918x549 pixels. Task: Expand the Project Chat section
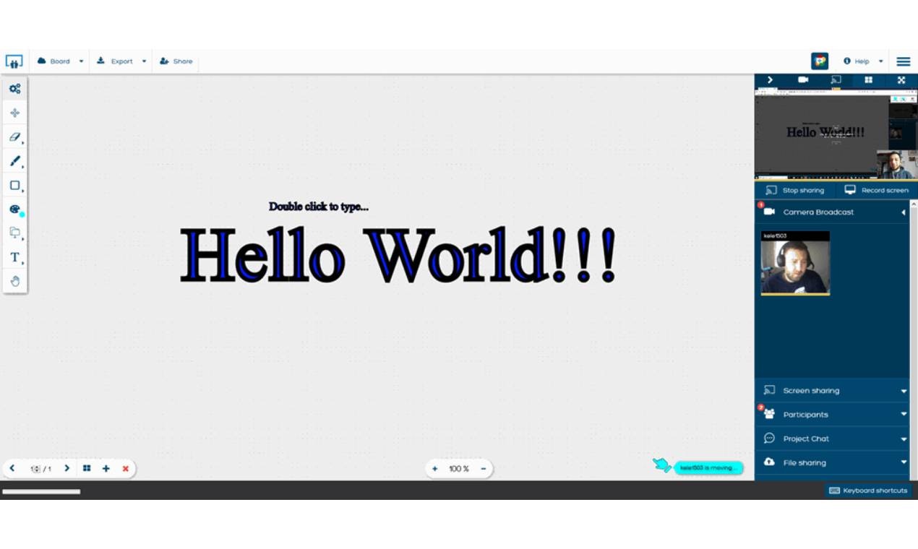click(904, 438)
